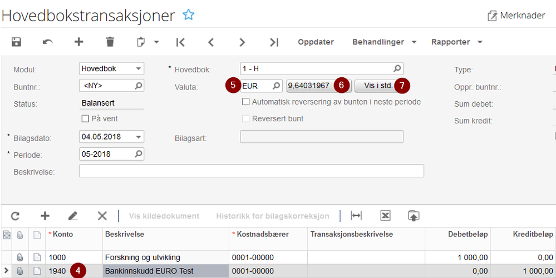This screenshot has height=278, width=556.
Task: Click the Vis i std. button
Action: pyautogui.click(x=378, y=86)
